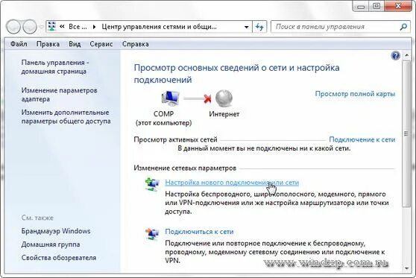Click the blue help question mark icon
416x278 pixels.
[395, 56]
